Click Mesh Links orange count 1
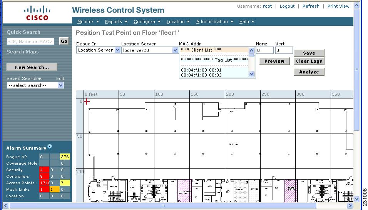The image size is (368, 210). [54, 189]
